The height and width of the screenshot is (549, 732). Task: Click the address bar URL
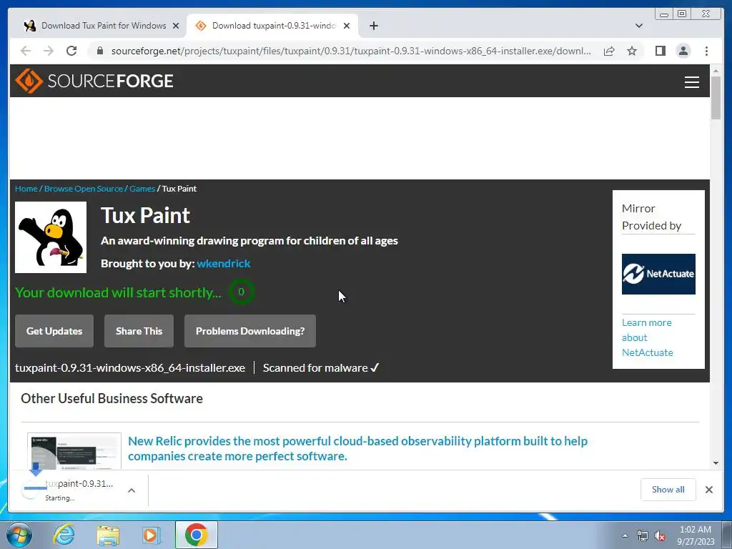coord(350,51)
